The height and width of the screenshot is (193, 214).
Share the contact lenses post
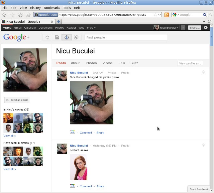pyautogui.click(x=100, y=186)
